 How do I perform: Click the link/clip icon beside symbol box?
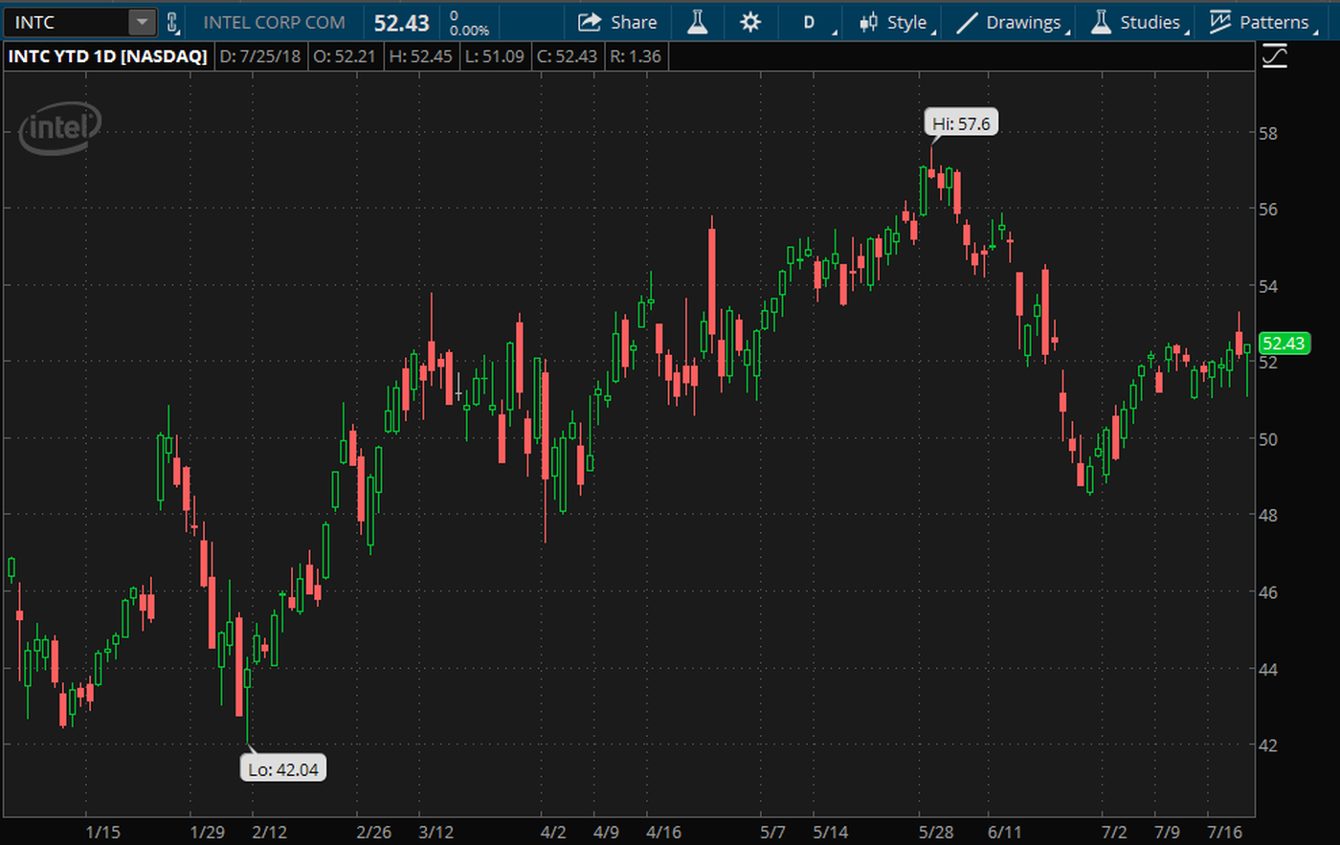tap(172, 22)
